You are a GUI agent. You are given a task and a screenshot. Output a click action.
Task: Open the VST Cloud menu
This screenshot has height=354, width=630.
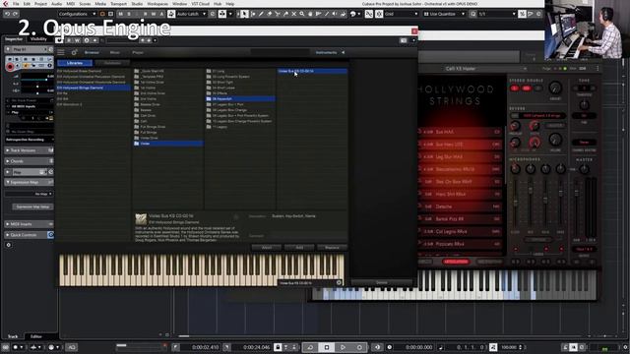click(201, 4)
